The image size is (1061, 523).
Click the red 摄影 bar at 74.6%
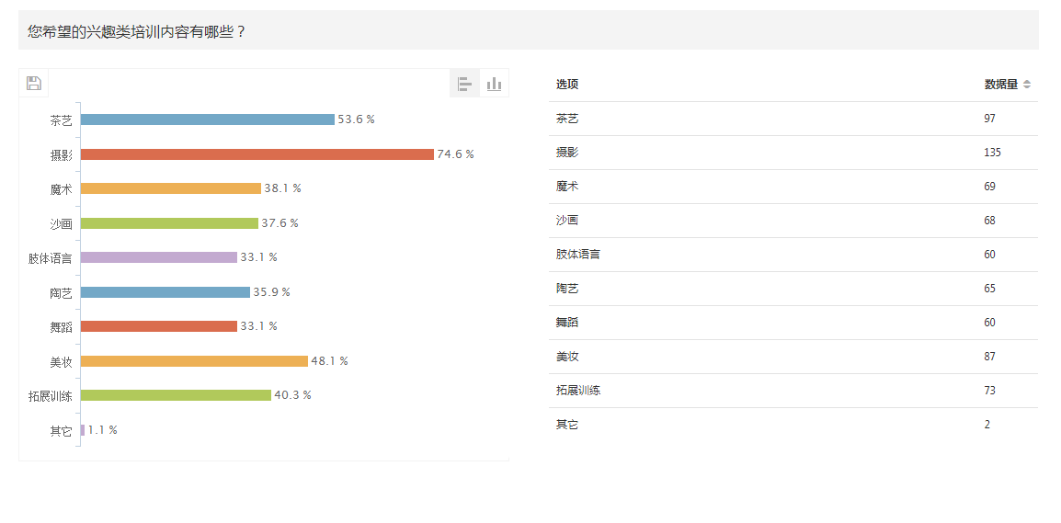click(257, 154)
